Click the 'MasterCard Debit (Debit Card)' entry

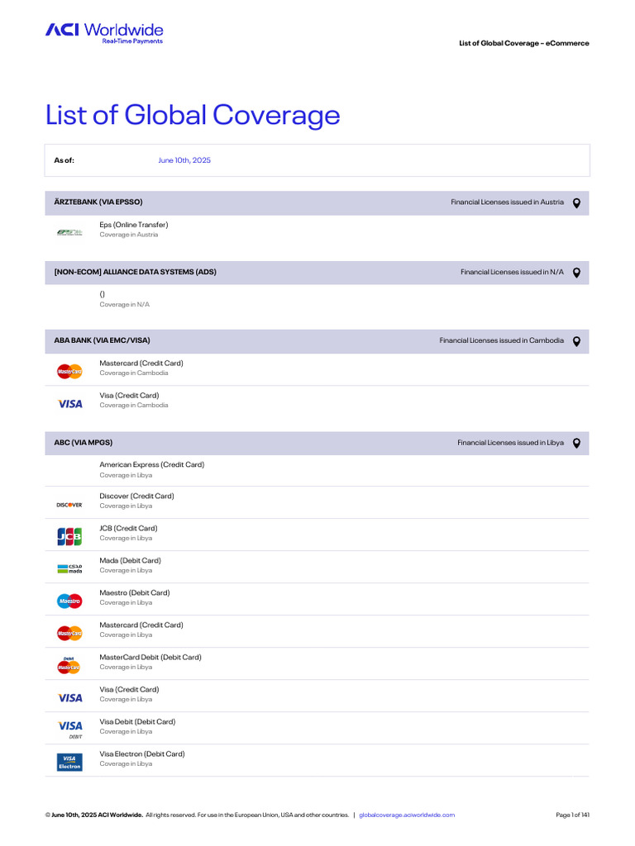(x=150, y=657)
